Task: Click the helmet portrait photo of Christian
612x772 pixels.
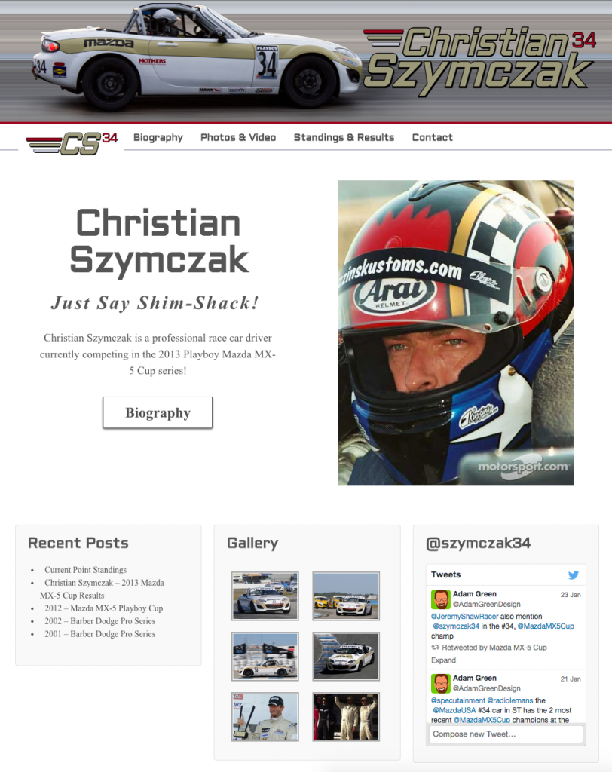Action: 455,332
